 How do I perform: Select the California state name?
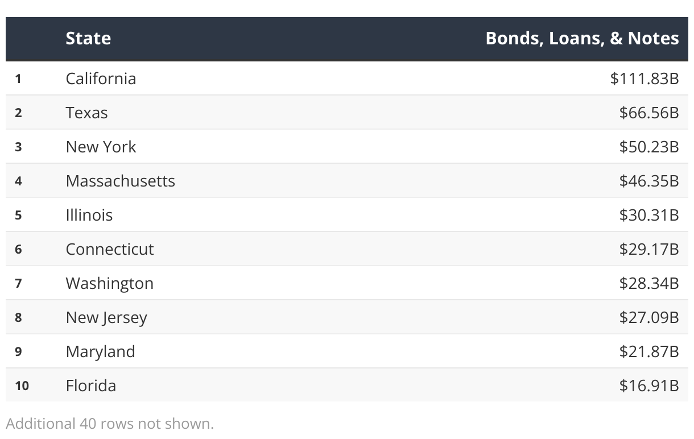pos(101,78)
